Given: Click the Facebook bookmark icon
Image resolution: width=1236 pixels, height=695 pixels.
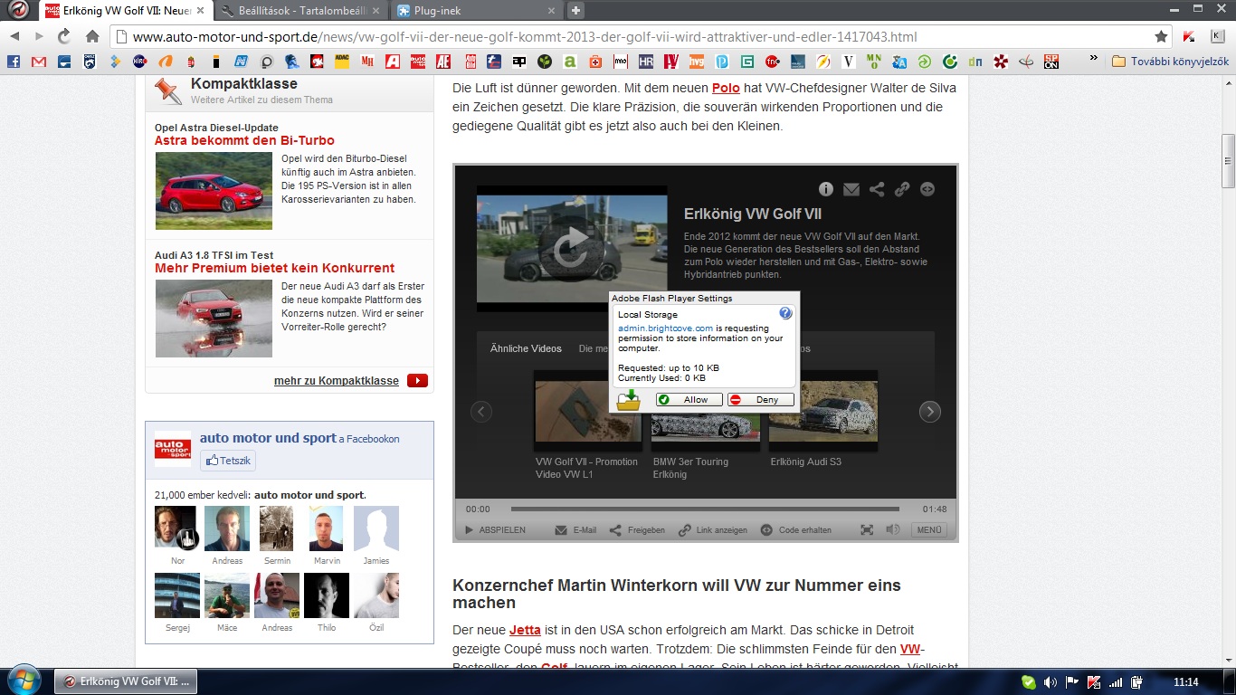Looking at the screenshot, I should 14,62.
